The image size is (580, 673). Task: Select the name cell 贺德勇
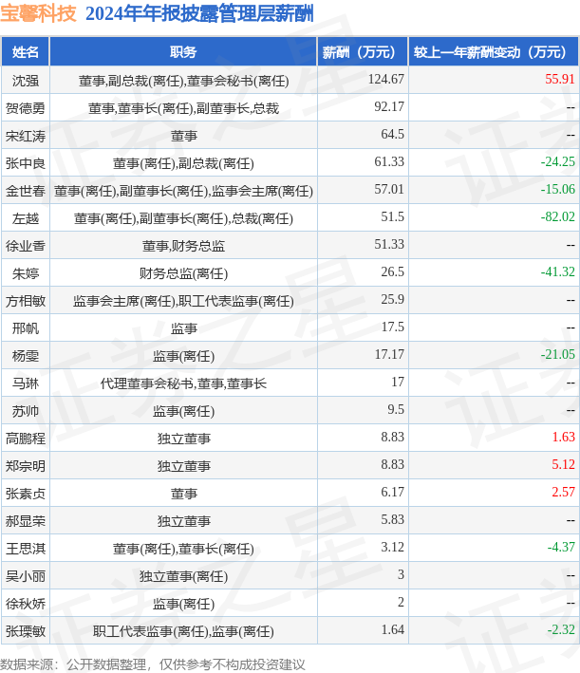[x=26, y=107]
